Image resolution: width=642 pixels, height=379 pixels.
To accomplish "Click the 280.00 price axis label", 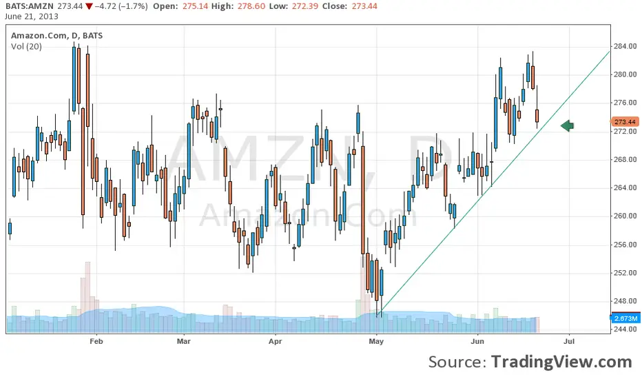I will (x=625, y=74).
